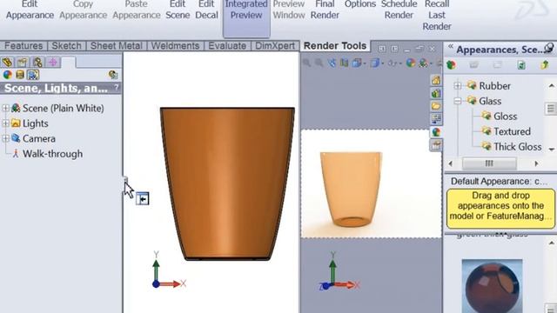Open hide/show items dropdown in viewport toolbar
The height and width of the screenshot is (313, 557).
tap(394, 63)
